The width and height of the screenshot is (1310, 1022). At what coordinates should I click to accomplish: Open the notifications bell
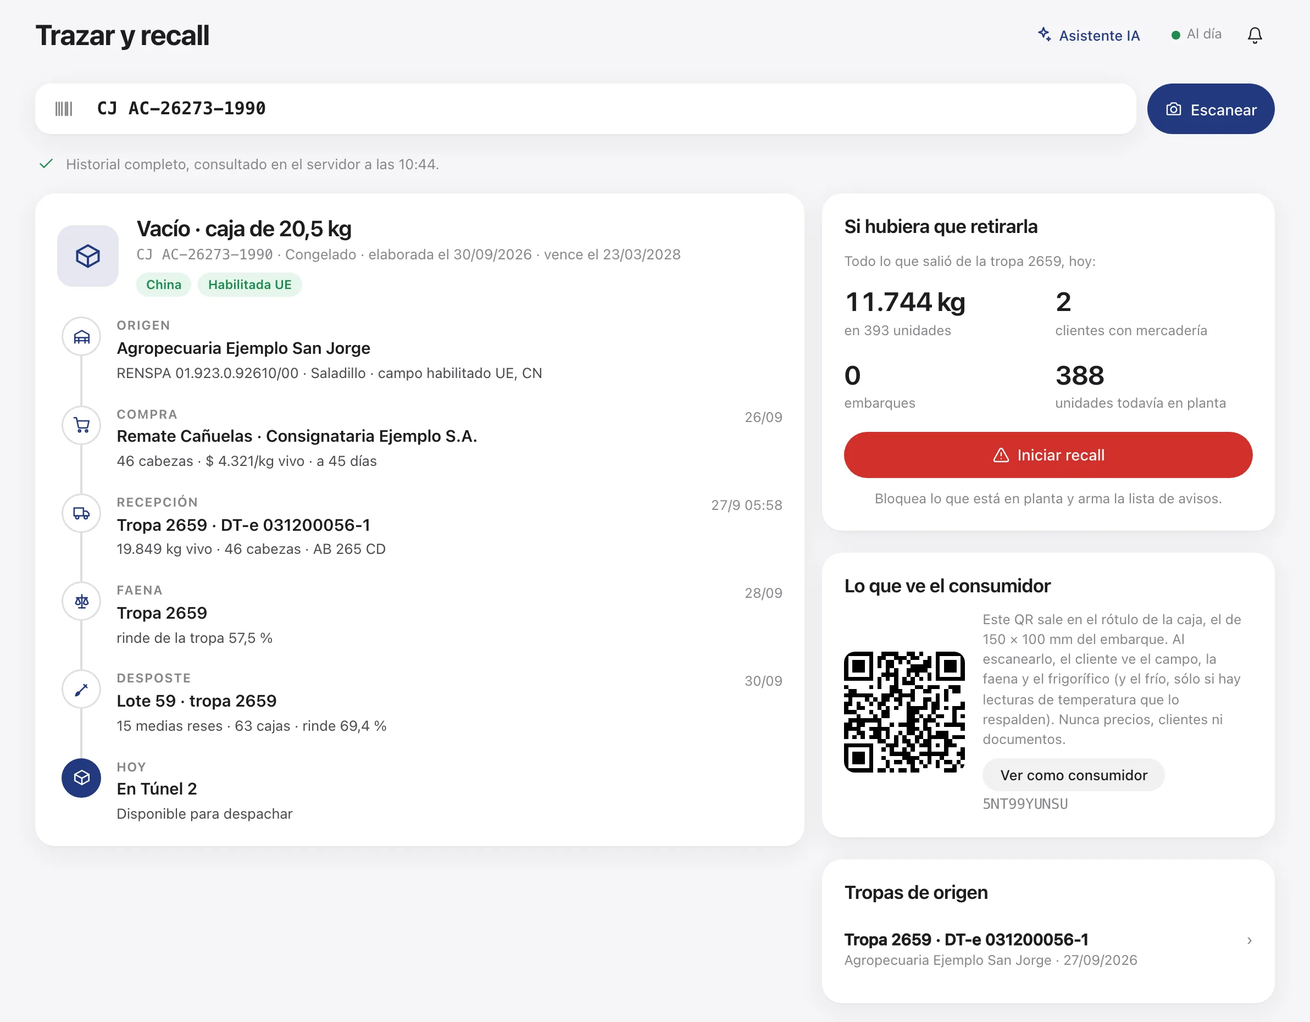pyautogui.click(x=1254, y=35)
